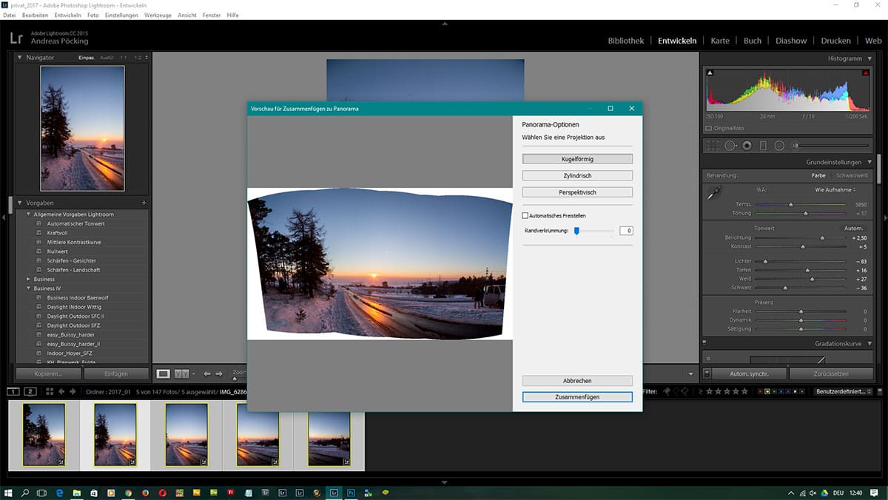Go forward using filmstrip right arrow
The image size is (888, 500).
click(72, 391)
